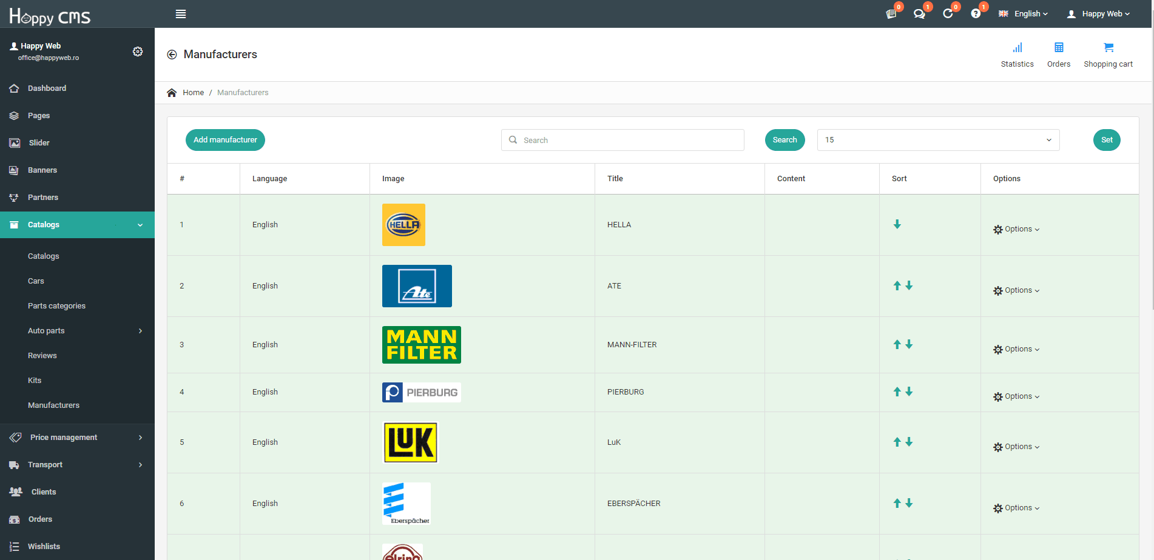Viewport: 1154px width, 560px height.
Task: Expand the Auto parts submenu
Action: [x=77, y=331]
